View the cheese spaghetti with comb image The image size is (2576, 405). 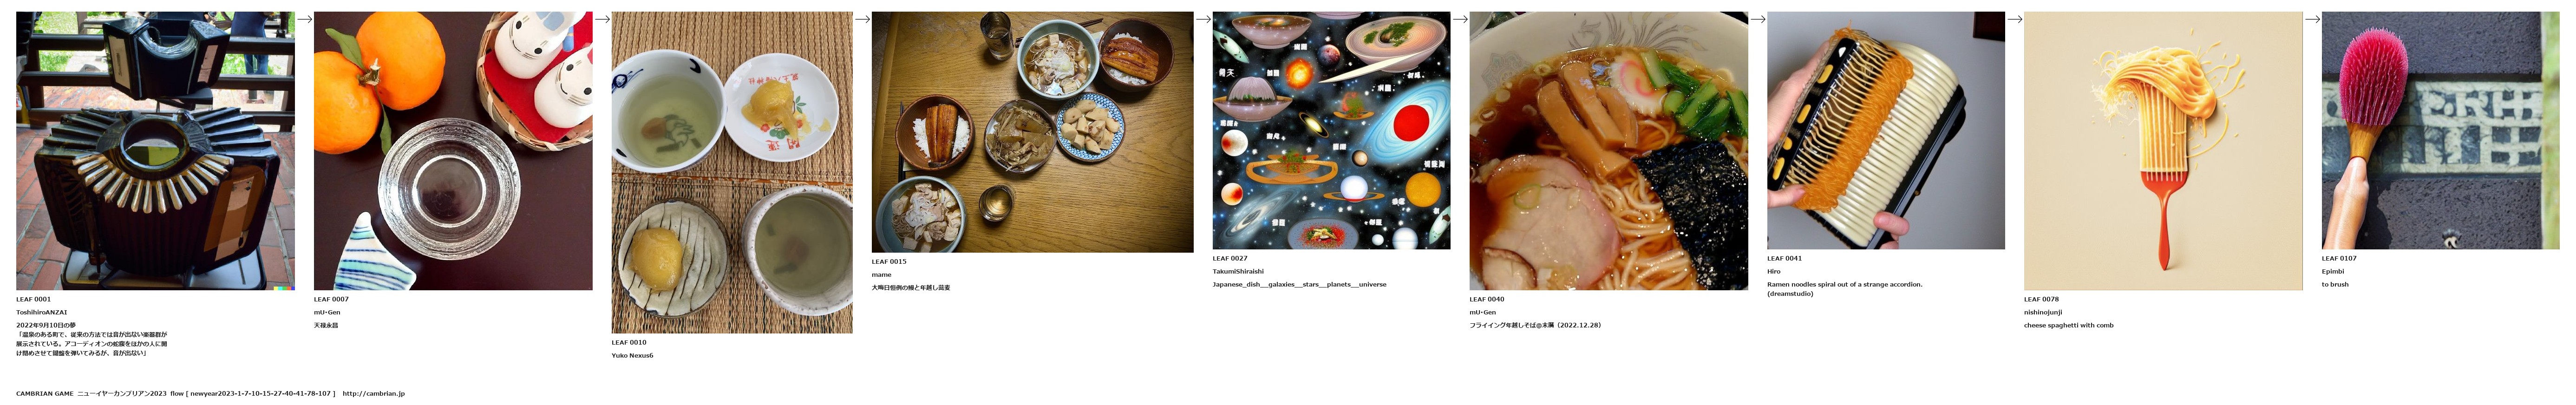[x=2163, y=151]
